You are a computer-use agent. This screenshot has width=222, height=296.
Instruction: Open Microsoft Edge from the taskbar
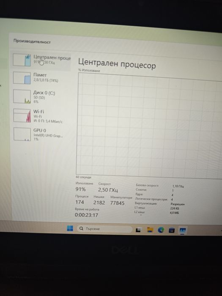click(x=161, y=230)
